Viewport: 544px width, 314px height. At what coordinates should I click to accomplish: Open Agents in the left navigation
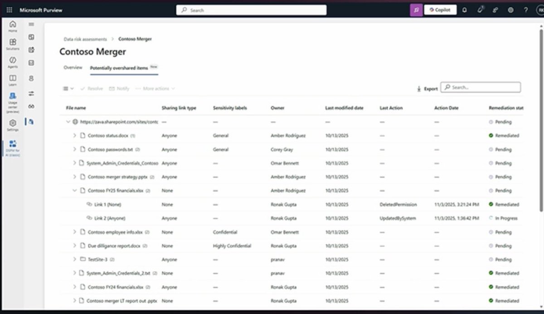(x=13, y=62)
